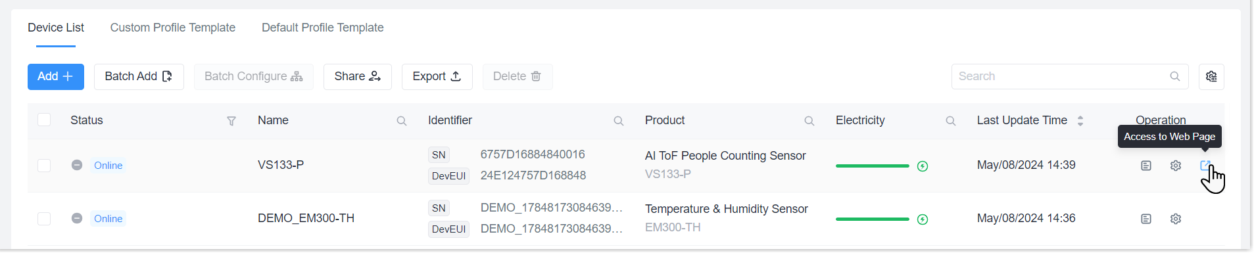Open the details icon for DEMO_EM300-TH
1254x253 pixels.
pyautogui.click(x=1146, y=219)
